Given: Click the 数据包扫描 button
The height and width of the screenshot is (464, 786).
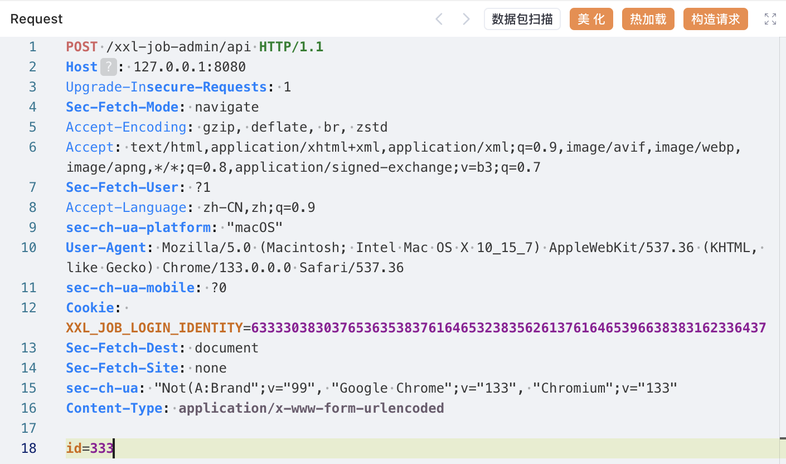Looking at the screenshot, I should (522, 19).
